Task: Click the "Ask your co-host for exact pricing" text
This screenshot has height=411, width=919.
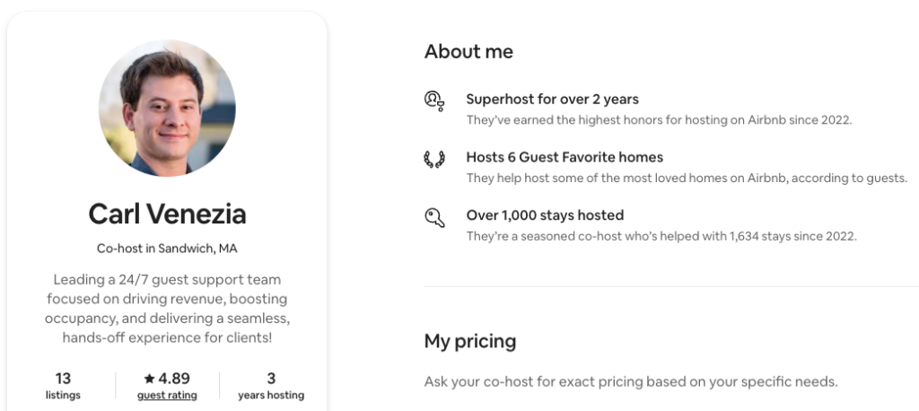Action: coord(630,381)
